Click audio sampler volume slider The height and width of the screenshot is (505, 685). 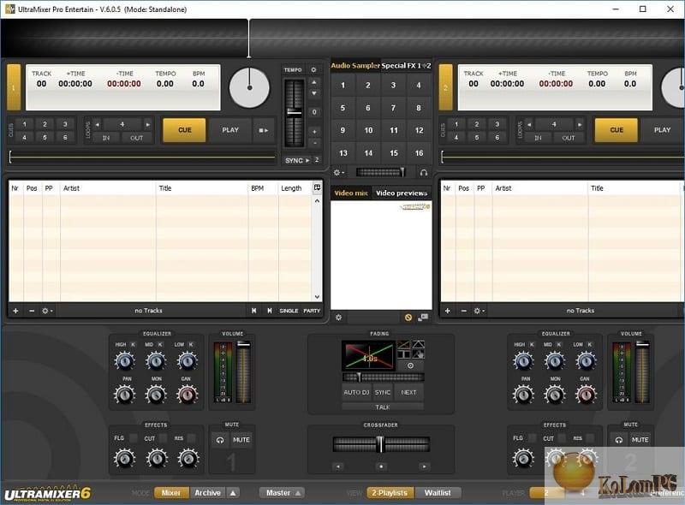click(x=381, y=173)
